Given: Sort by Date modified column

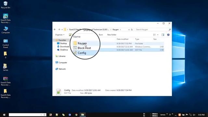Looking at the screenshot, I should click(123, 39).
